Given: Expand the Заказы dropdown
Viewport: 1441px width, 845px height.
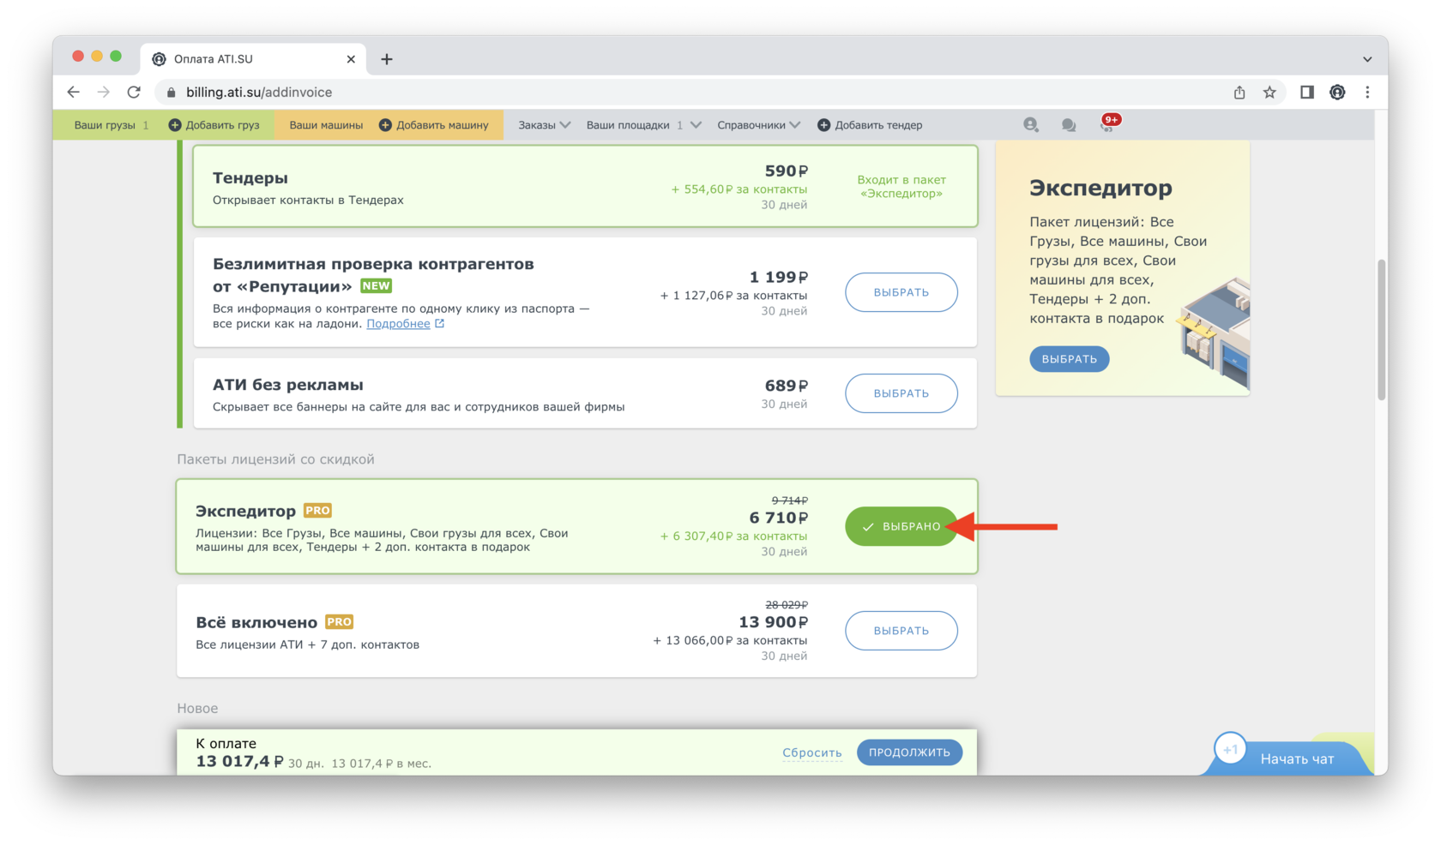Looking at the screenshot, I should [545, 125].
